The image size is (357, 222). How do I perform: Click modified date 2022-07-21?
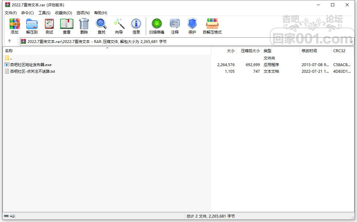click(x=315, y=71)
